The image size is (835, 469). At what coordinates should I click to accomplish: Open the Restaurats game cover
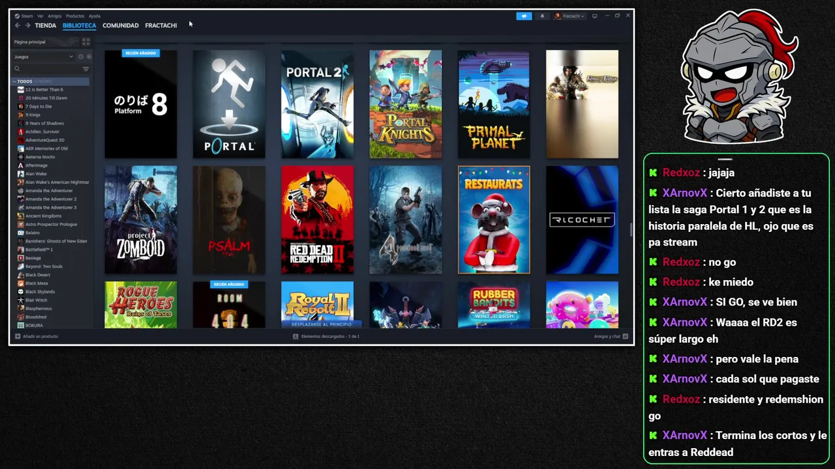pos(494,220)
